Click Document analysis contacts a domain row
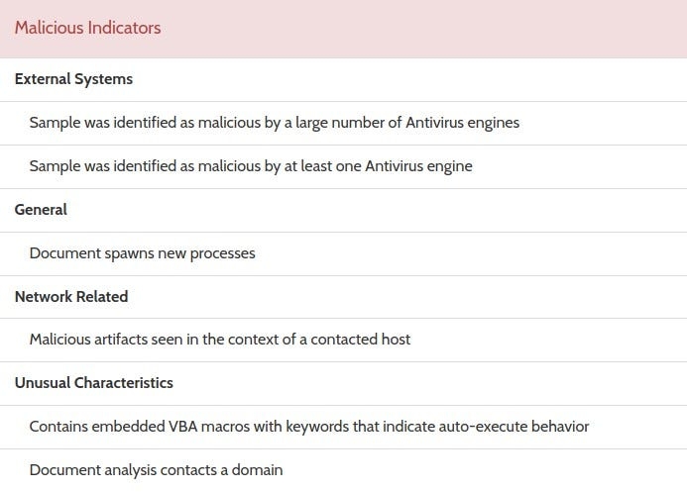The height and width of the screenshot is (492, 687). (x=156, y=470)
